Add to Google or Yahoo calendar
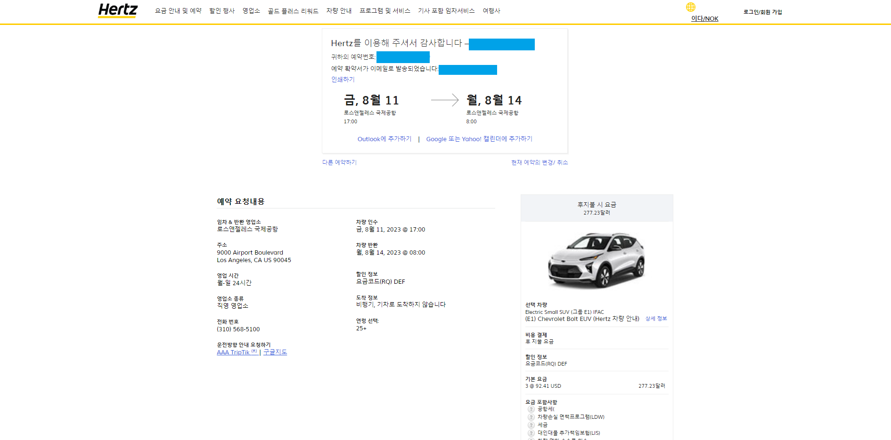Image resolution: width=891 pixels, height=440 pixels. pos(479,139)
